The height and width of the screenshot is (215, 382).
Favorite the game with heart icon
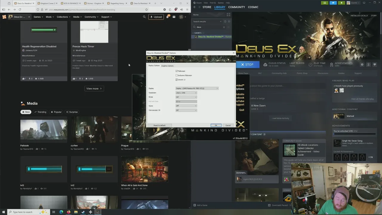click(375, 64)
